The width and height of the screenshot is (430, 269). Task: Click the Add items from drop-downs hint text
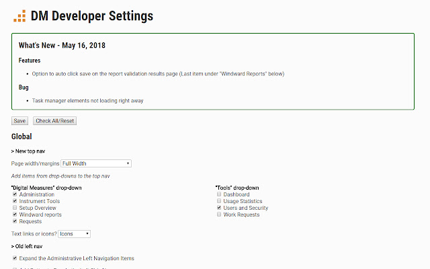tap(60, 176)
